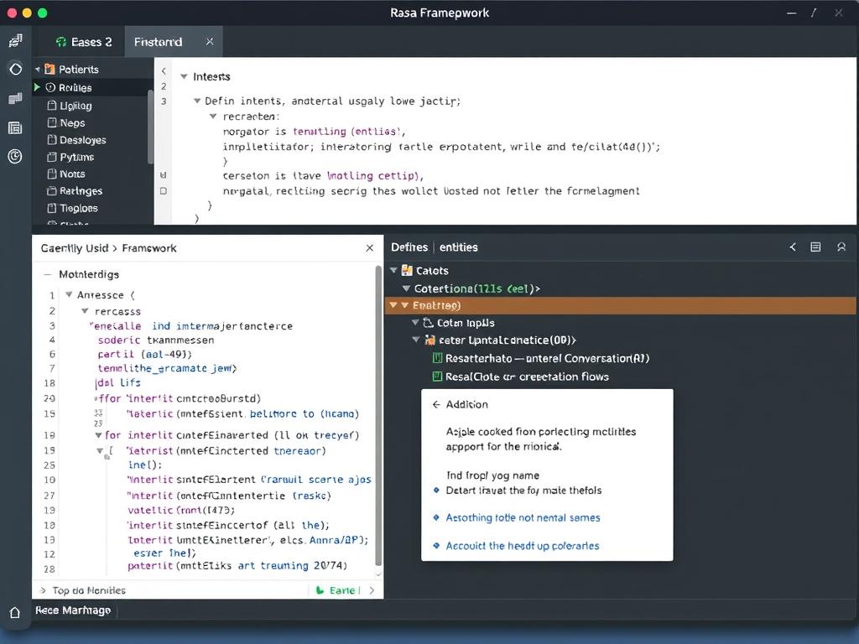The height and width of the screenshot is (644, 859).
Task: Open the Neps file
Action: (x=66, y=122)
